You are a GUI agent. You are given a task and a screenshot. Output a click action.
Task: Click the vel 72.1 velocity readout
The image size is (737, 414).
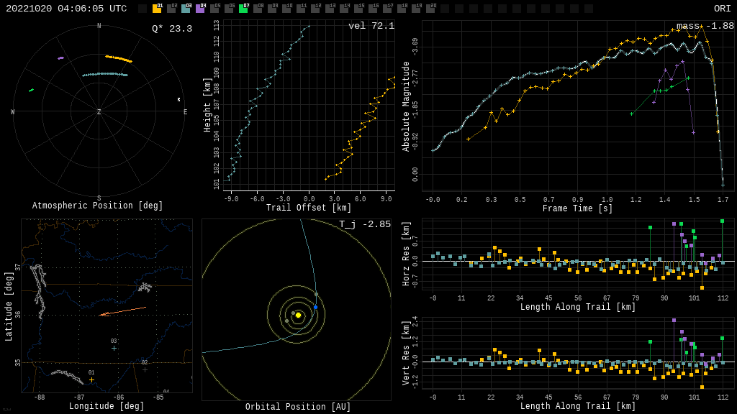click(371, 27)
